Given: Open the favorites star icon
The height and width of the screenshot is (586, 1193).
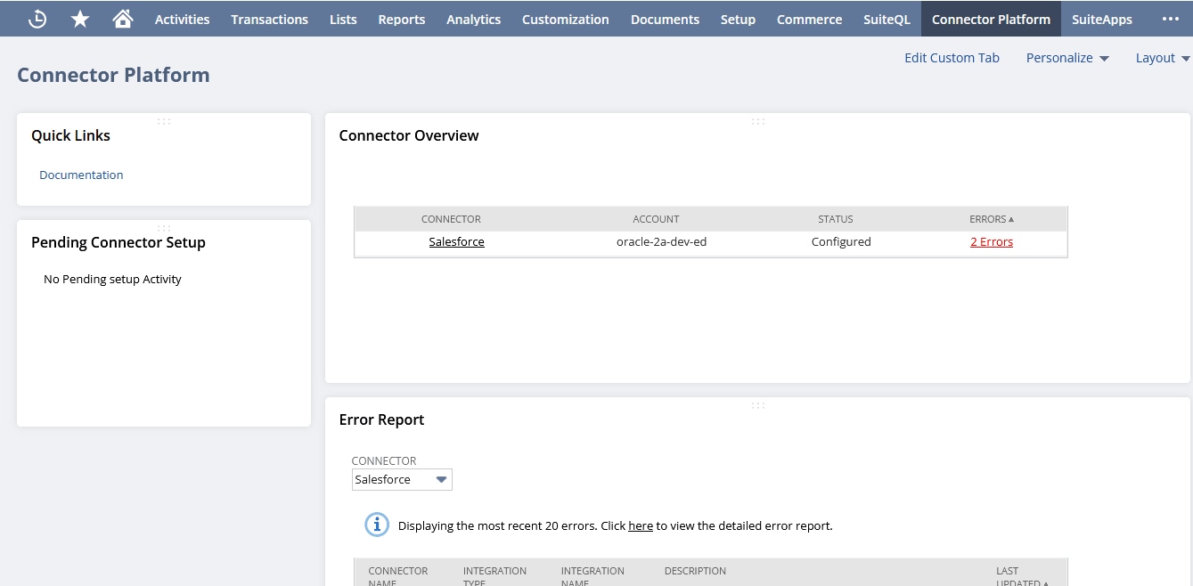Looking at the screenshot, I should [x=79, y=18].
